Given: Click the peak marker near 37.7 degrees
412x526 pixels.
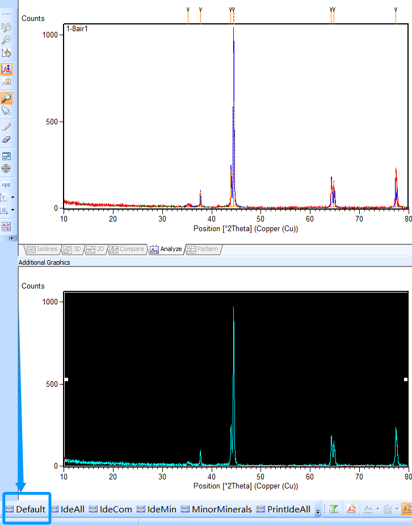Looking at the screenshot, I should pos(200,15).
